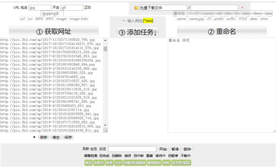Click the 清空 button

[x=56, y=137]
